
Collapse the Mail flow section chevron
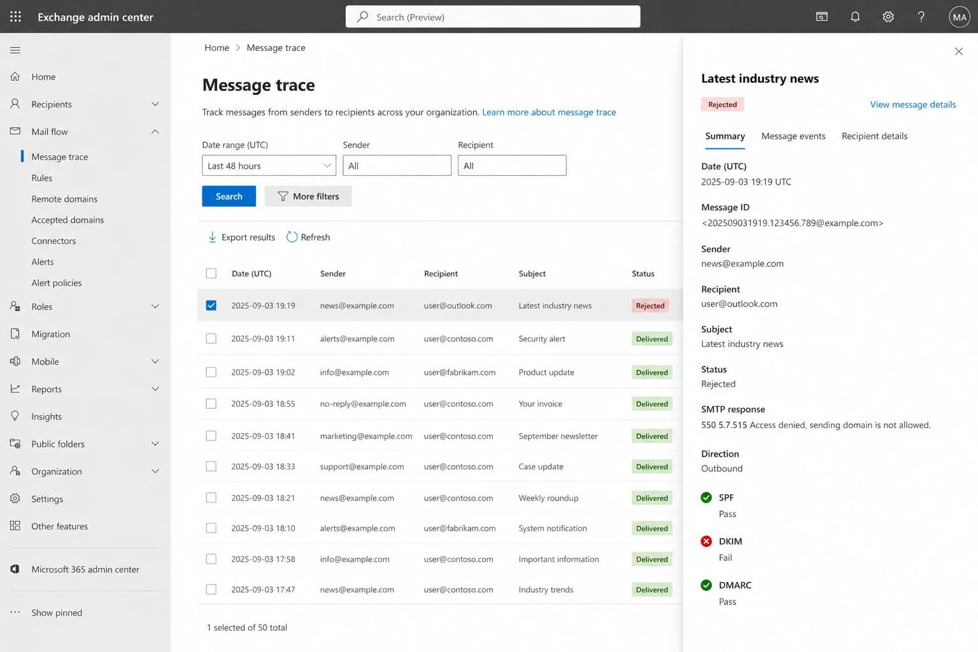point(155,131)
